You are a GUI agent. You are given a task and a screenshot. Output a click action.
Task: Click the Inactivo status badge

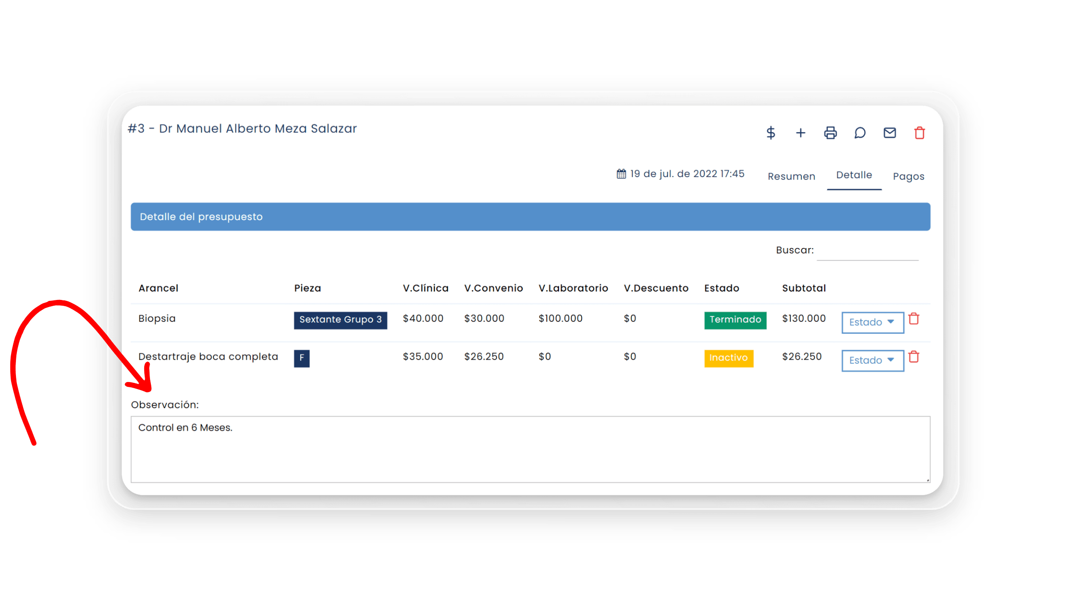coord(729,358)
